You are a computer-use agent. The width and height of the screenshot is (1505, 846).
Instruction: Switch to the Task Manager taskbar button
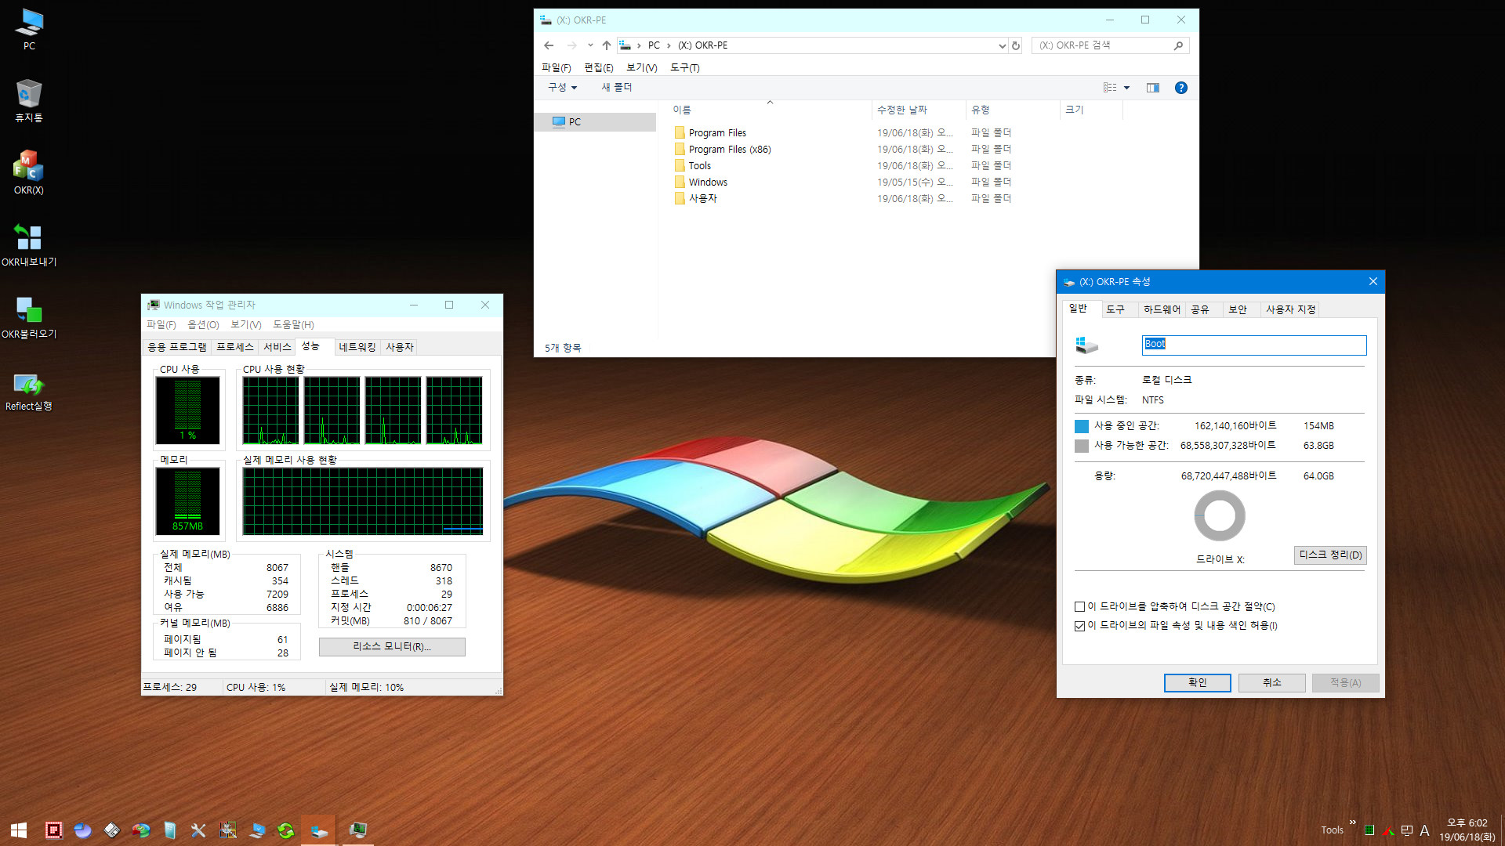click(x=357, y=830)
